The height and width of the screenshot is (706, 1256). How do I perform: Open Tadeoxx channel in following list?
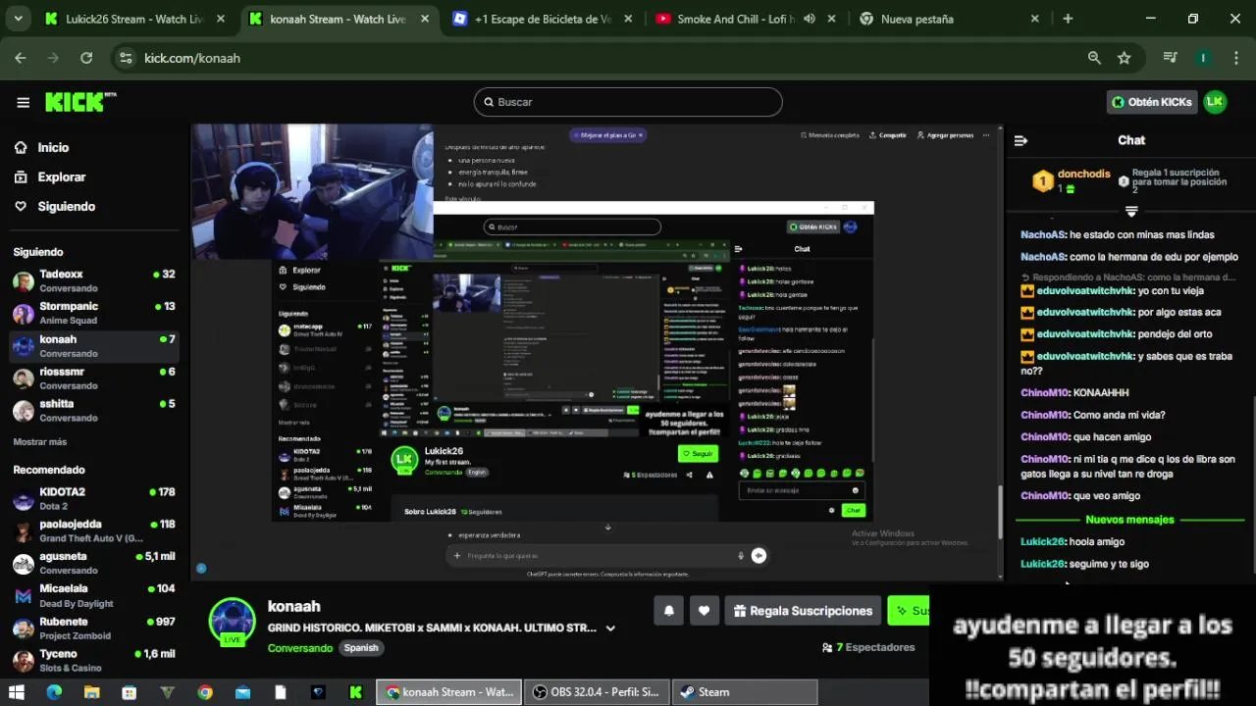[x=93, y=280]
